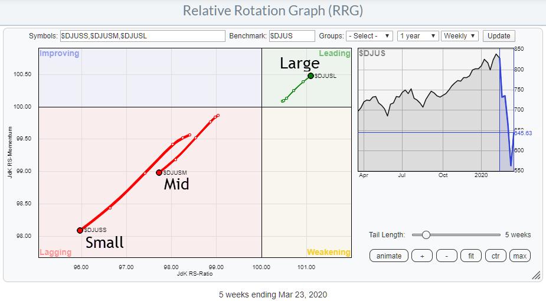Viewport: 546px width, 301px height.
Task: Click the Symbols input field
Action: pos(142,36)
